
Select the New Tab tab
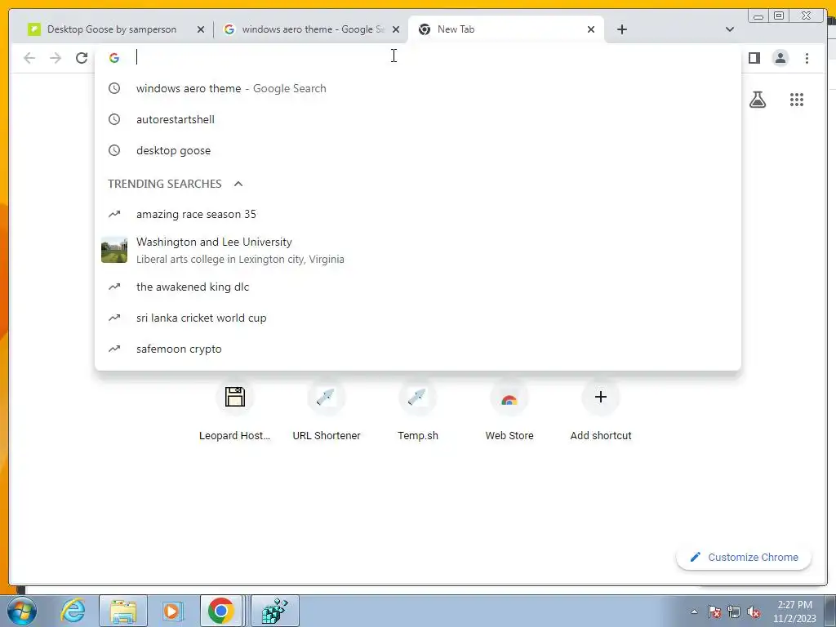point(505,29)
